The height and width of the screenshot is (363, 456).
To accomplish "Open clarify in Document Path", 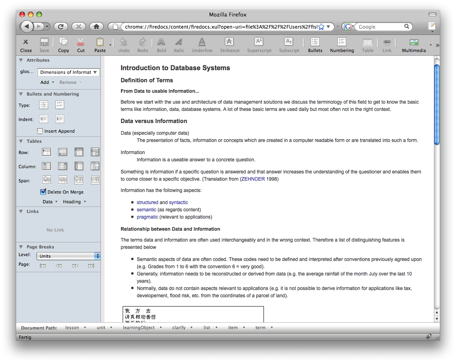I will click(182, 328).
